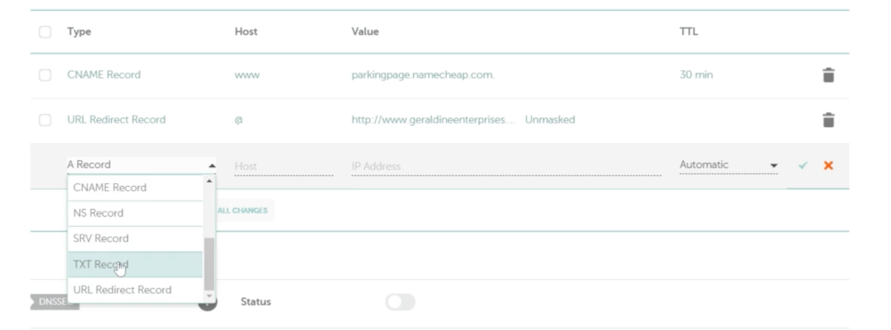Tick the select-all checkbox in header
This screenshot has height=330, width=891.
[x=45, y=32]
